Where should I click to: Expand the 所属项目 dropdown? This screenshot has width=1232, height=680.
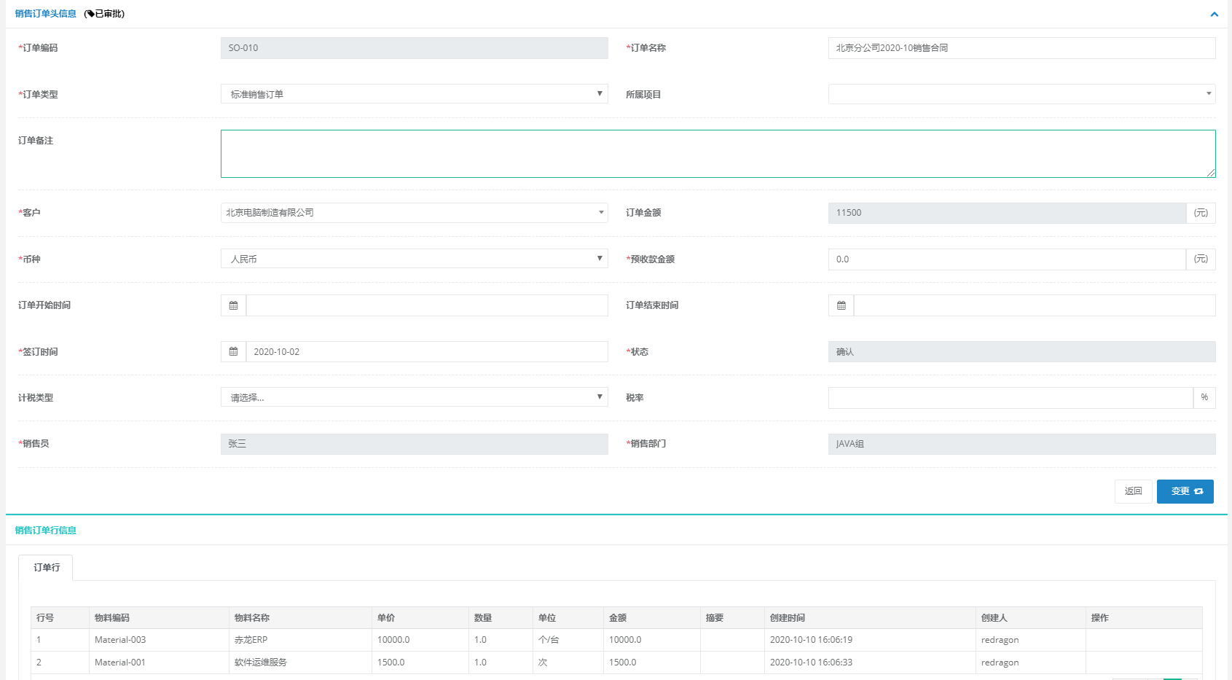click(1021, 94)
